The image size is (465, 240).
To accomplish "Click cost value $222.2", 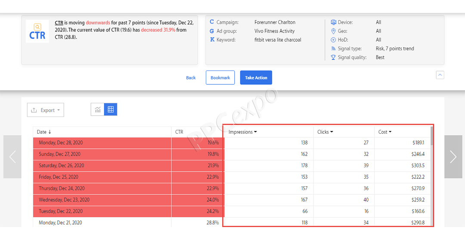I will coord(418,177).
